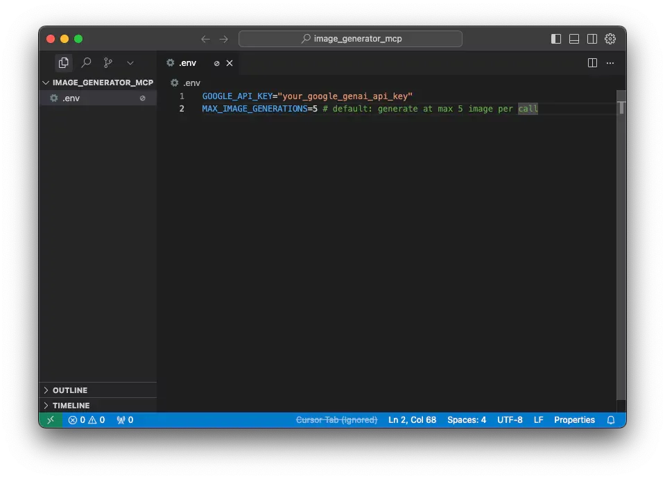
Task: Open the Explorer view icon
Action: [64, 63]
